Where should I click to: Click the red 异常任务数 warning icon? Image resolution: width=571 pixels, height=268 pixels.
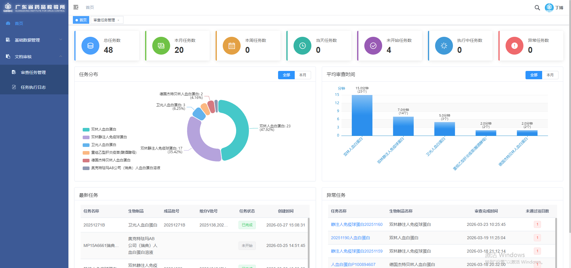514,46
